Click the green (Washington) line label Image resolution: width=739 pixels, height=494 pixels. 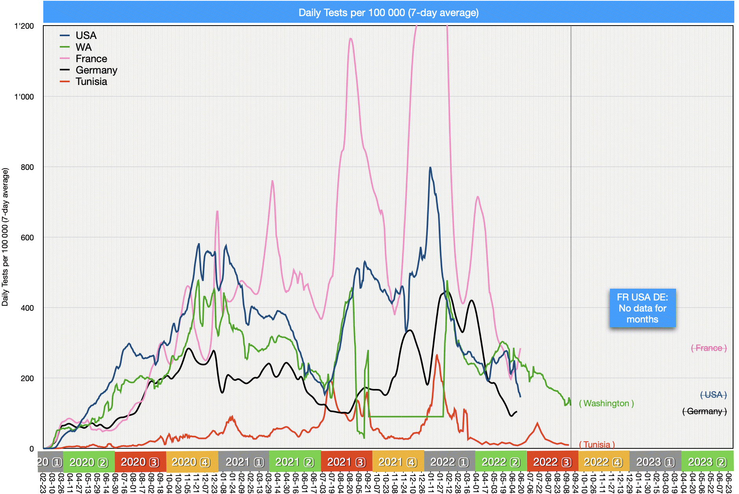click(606, 403)
